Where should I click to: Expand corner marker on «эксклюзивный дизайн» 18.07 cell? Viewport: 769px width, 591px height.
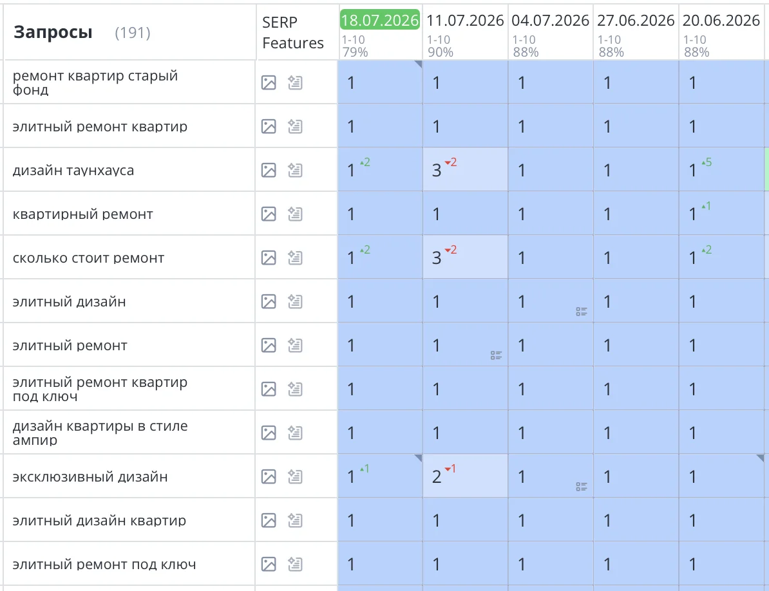tap(419, 458)
